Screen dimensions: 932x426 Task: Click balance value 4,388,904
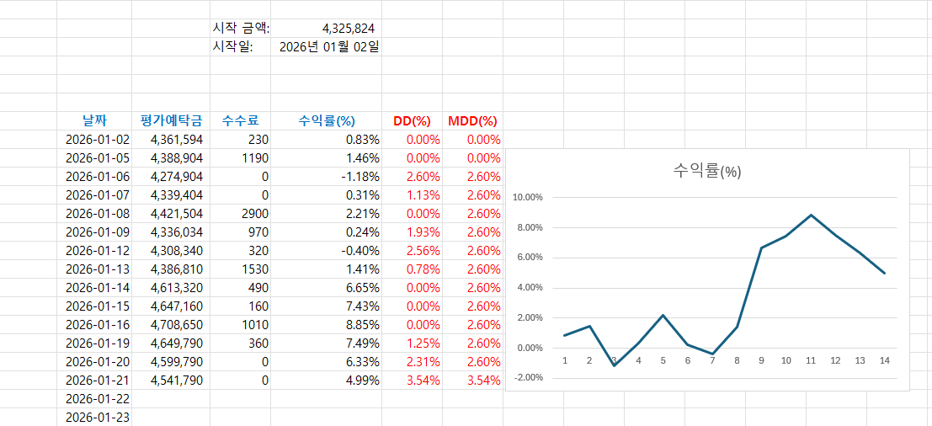point(177,158)
